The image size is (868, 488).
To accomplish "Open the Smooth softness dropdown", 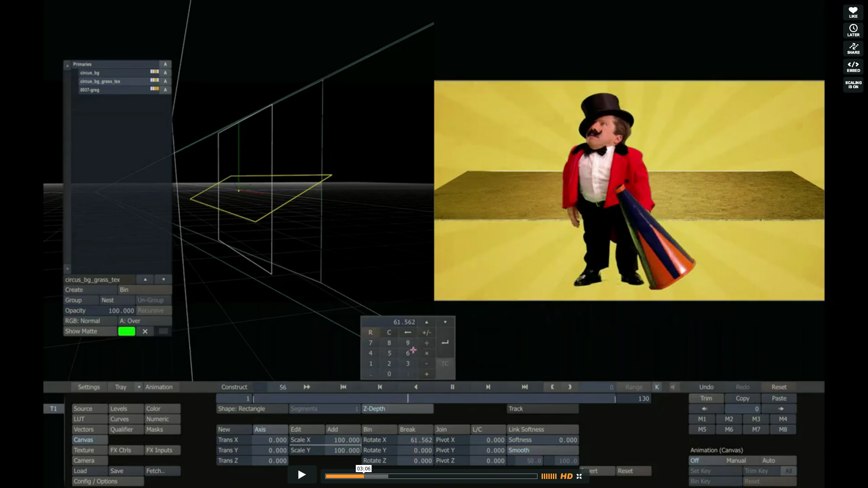I will pyautogui.click(x=542, y=450).
